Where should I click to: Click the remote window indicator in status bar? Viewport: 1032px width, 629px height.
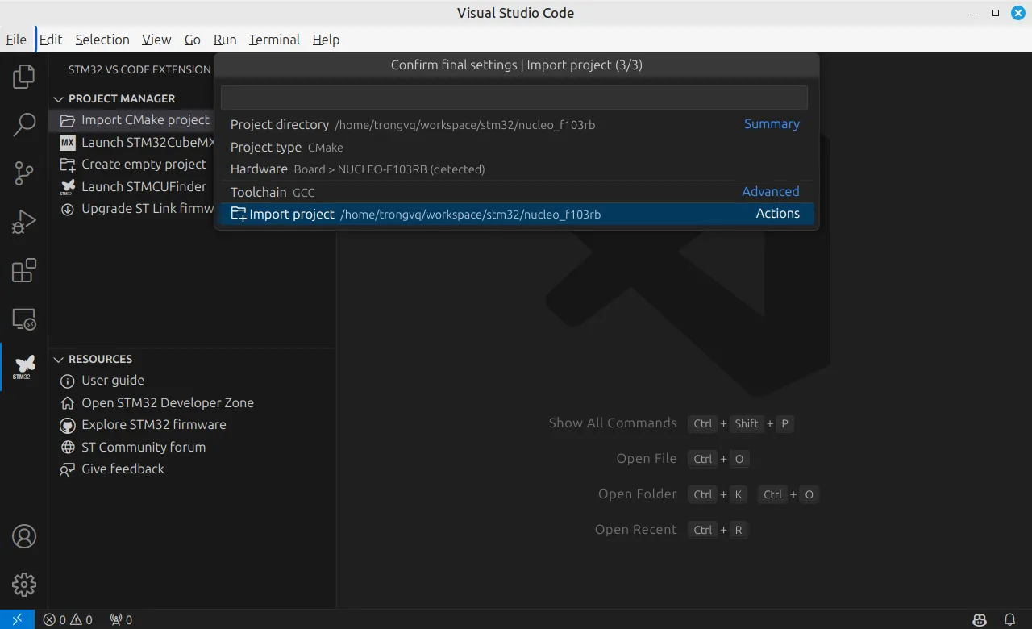[x=17, y=619]
